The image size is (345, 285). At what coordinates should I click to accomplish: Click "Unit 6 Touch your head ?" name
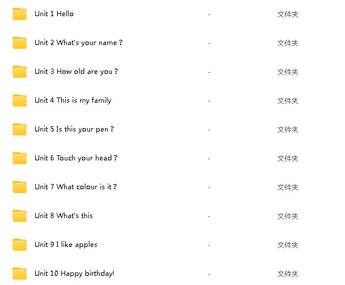[x=76, y=158]
